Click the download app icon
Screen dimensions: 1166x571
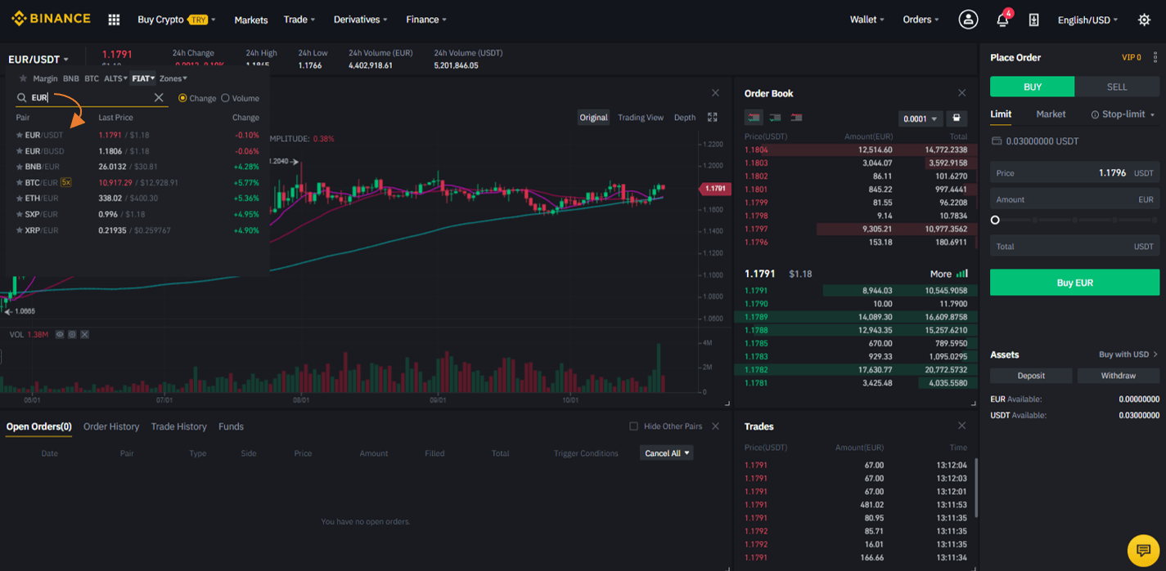tap(1033, 20)
